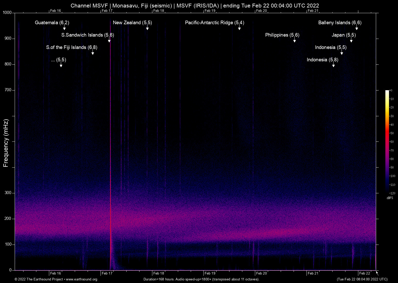Screen dimensions: 398x283
Task: Click the S.Sandwich Islands (5.6) event arrow
Action: pyautogui.click(x=109, y=41)
